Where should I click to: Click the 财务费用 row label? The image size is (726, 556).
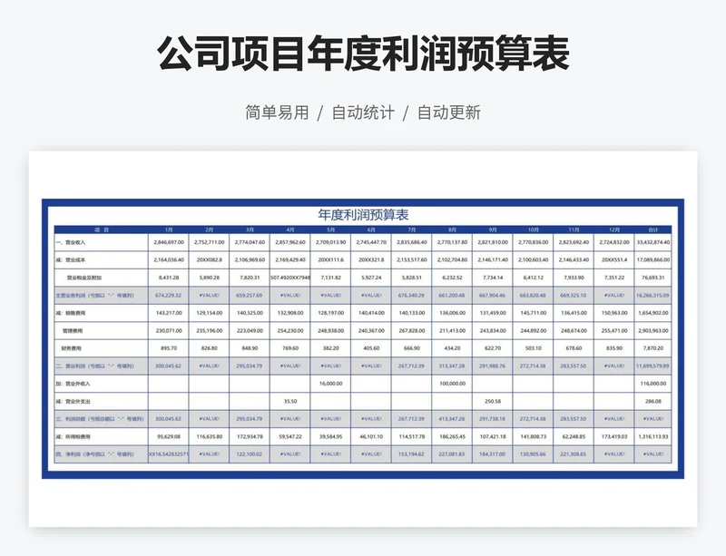click(102, 348)
